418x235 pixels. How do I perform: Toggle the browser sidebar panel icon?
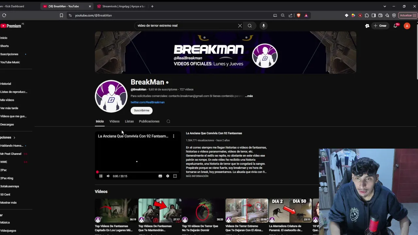point(374,15)
